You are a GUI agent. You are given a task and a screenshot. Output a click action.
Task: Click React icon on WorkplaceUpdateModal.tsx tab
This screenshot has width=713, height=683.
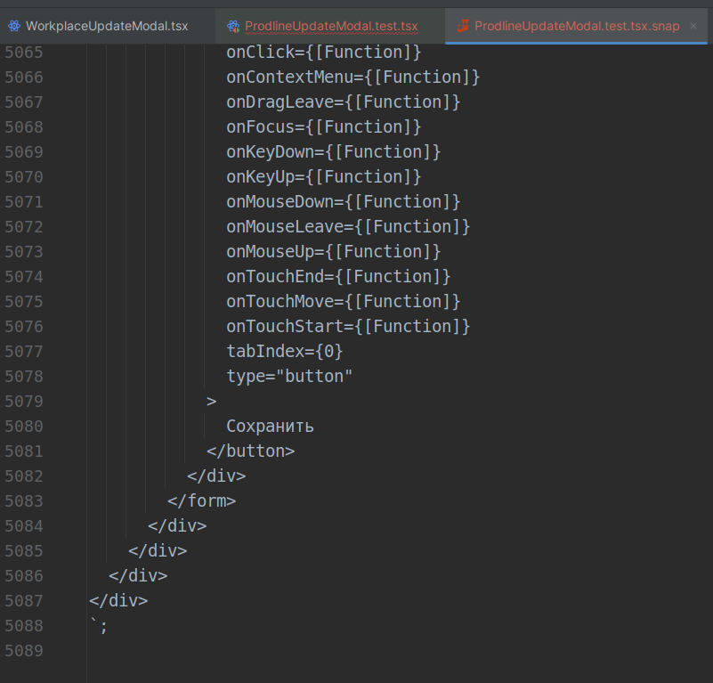point(14,26)
